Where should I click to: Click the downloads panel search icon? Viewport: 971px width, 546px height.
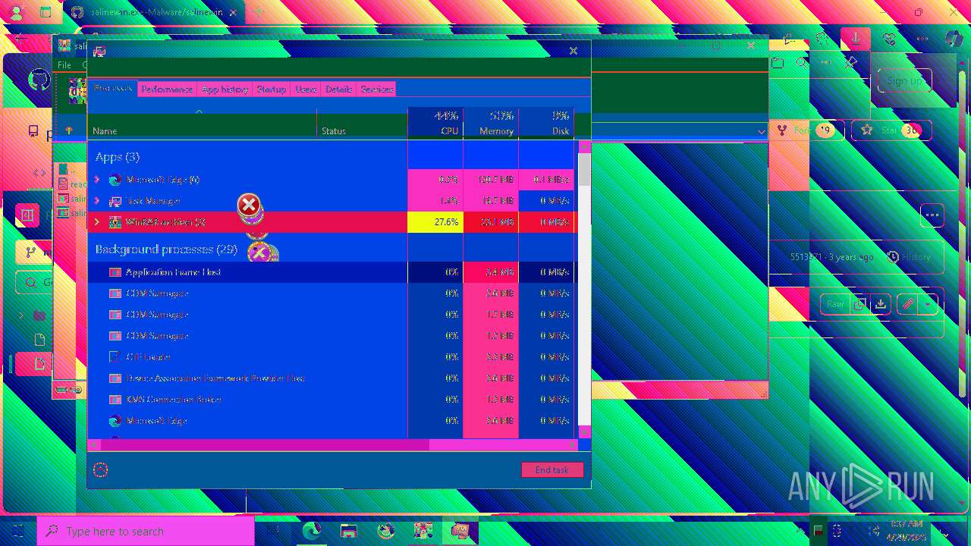pyautogui.click(x=802, y=64)
